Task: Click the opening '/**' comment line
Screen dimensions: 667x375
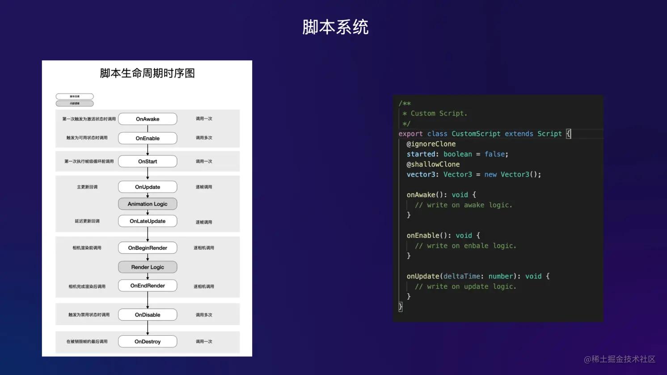Action: point(405,103)
